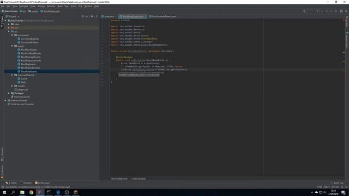Open Maven Projects side panel

click(x=347, y=40)
